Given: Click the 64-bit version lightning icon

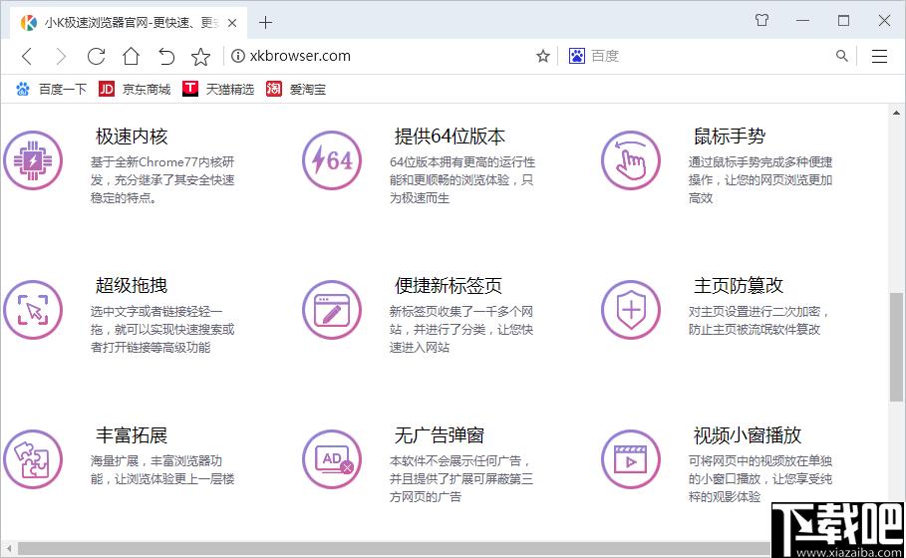Looking at the screenshot, I should coord(332,160).
